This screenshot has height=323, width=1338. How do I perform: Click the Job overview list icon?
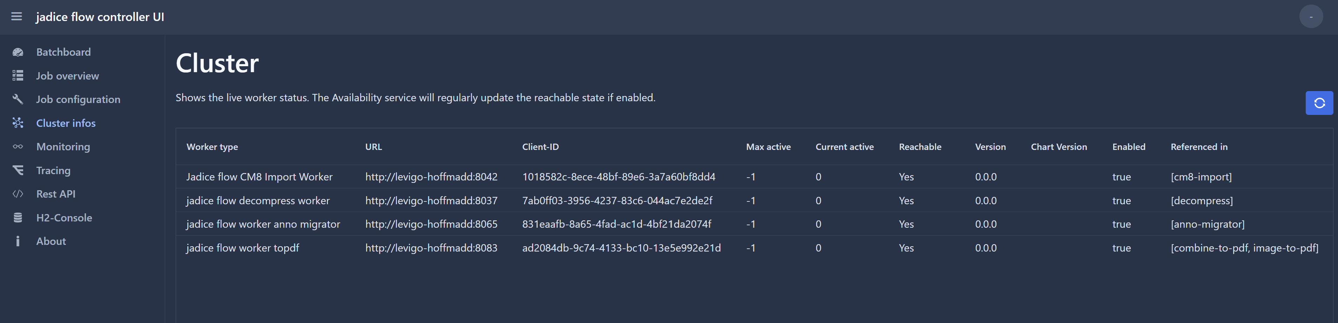18,76
